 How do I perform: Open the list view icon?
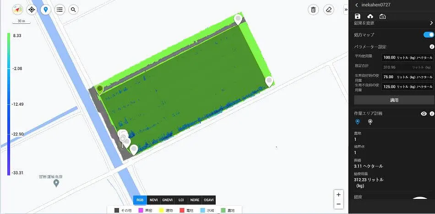[x=60, y=10]
